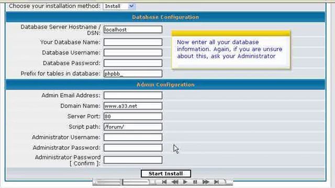This screenshot has width=335, height=188.
Task: Focus the Administrator Username field
Action: click(133, 137)
